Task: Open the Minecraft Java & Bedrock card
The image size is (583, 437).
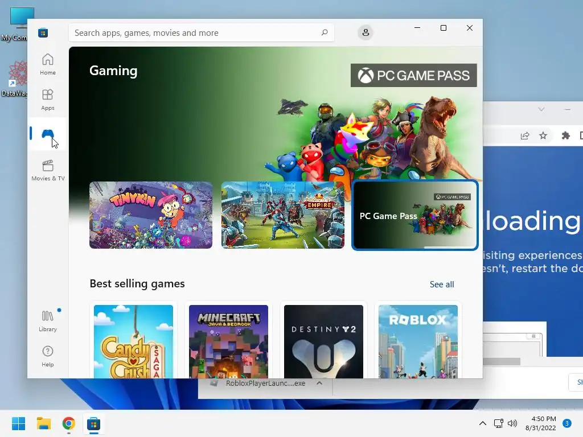Action: coord(228,341)
